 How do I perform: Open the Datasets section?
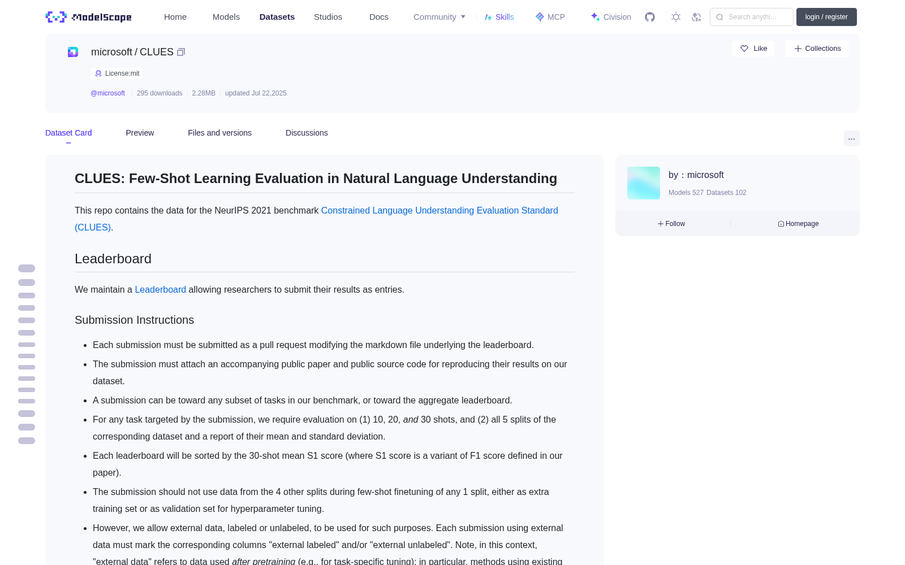(x=277, y=17)
